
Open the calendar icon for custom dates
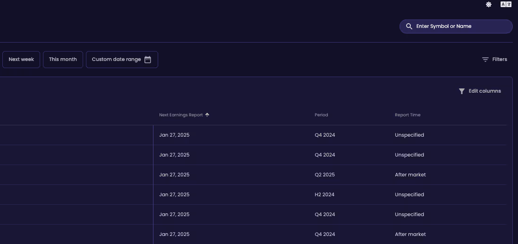pos(148,60)
